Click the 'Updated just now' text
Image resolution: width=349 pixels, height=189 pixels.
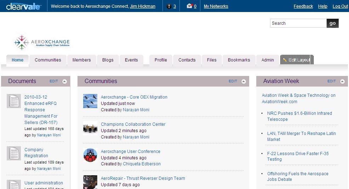coord(118,103)
